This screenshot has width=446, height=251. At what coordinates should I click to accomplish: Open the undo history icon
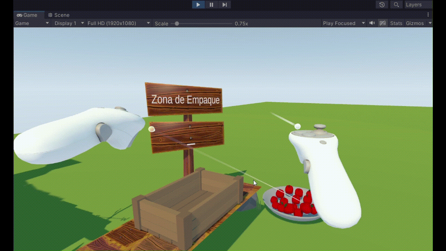(382, 5)
